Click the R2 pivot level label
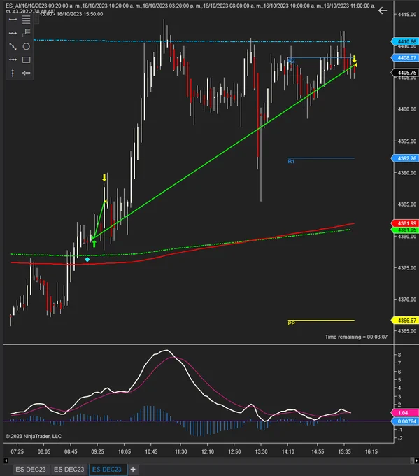The height and width of the screenshot is (476, 419). point(291,61)
